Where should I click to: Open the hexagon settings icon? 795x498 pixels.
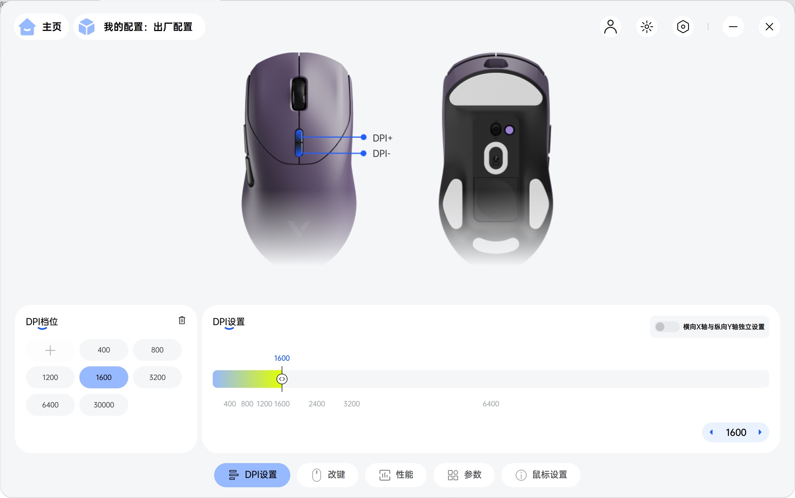click(683, 27)
